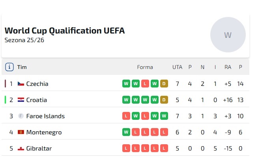Image resolution: width=260 pixels, height=160 pixels.
Task: Click Faroe Islands' first loss form badge
Action: click(126, 116)
